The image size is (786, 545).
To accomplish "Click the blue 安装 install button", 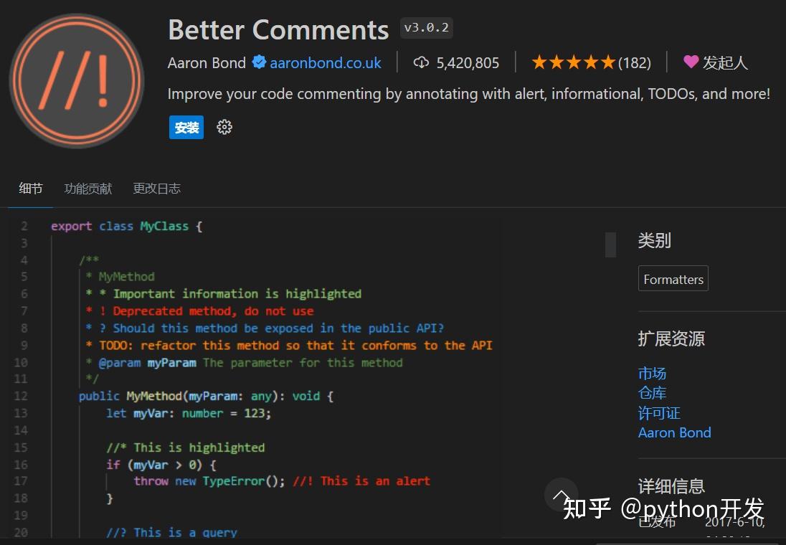I will click(186, 127).
